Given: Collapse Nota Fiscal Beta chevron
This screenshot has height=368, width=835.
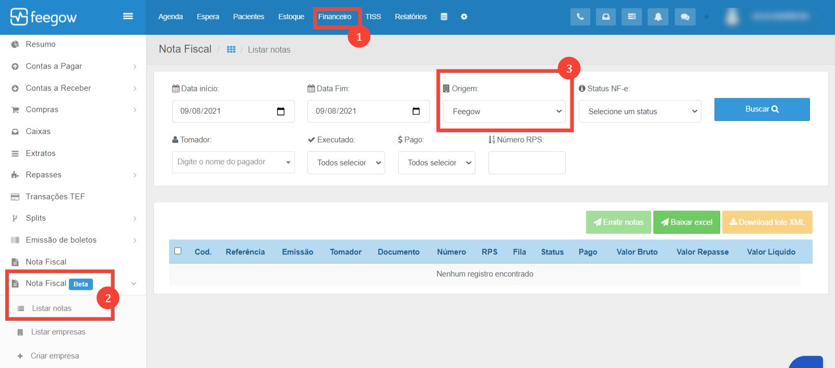Looking at the screenshot, I should tap(134, 283).
